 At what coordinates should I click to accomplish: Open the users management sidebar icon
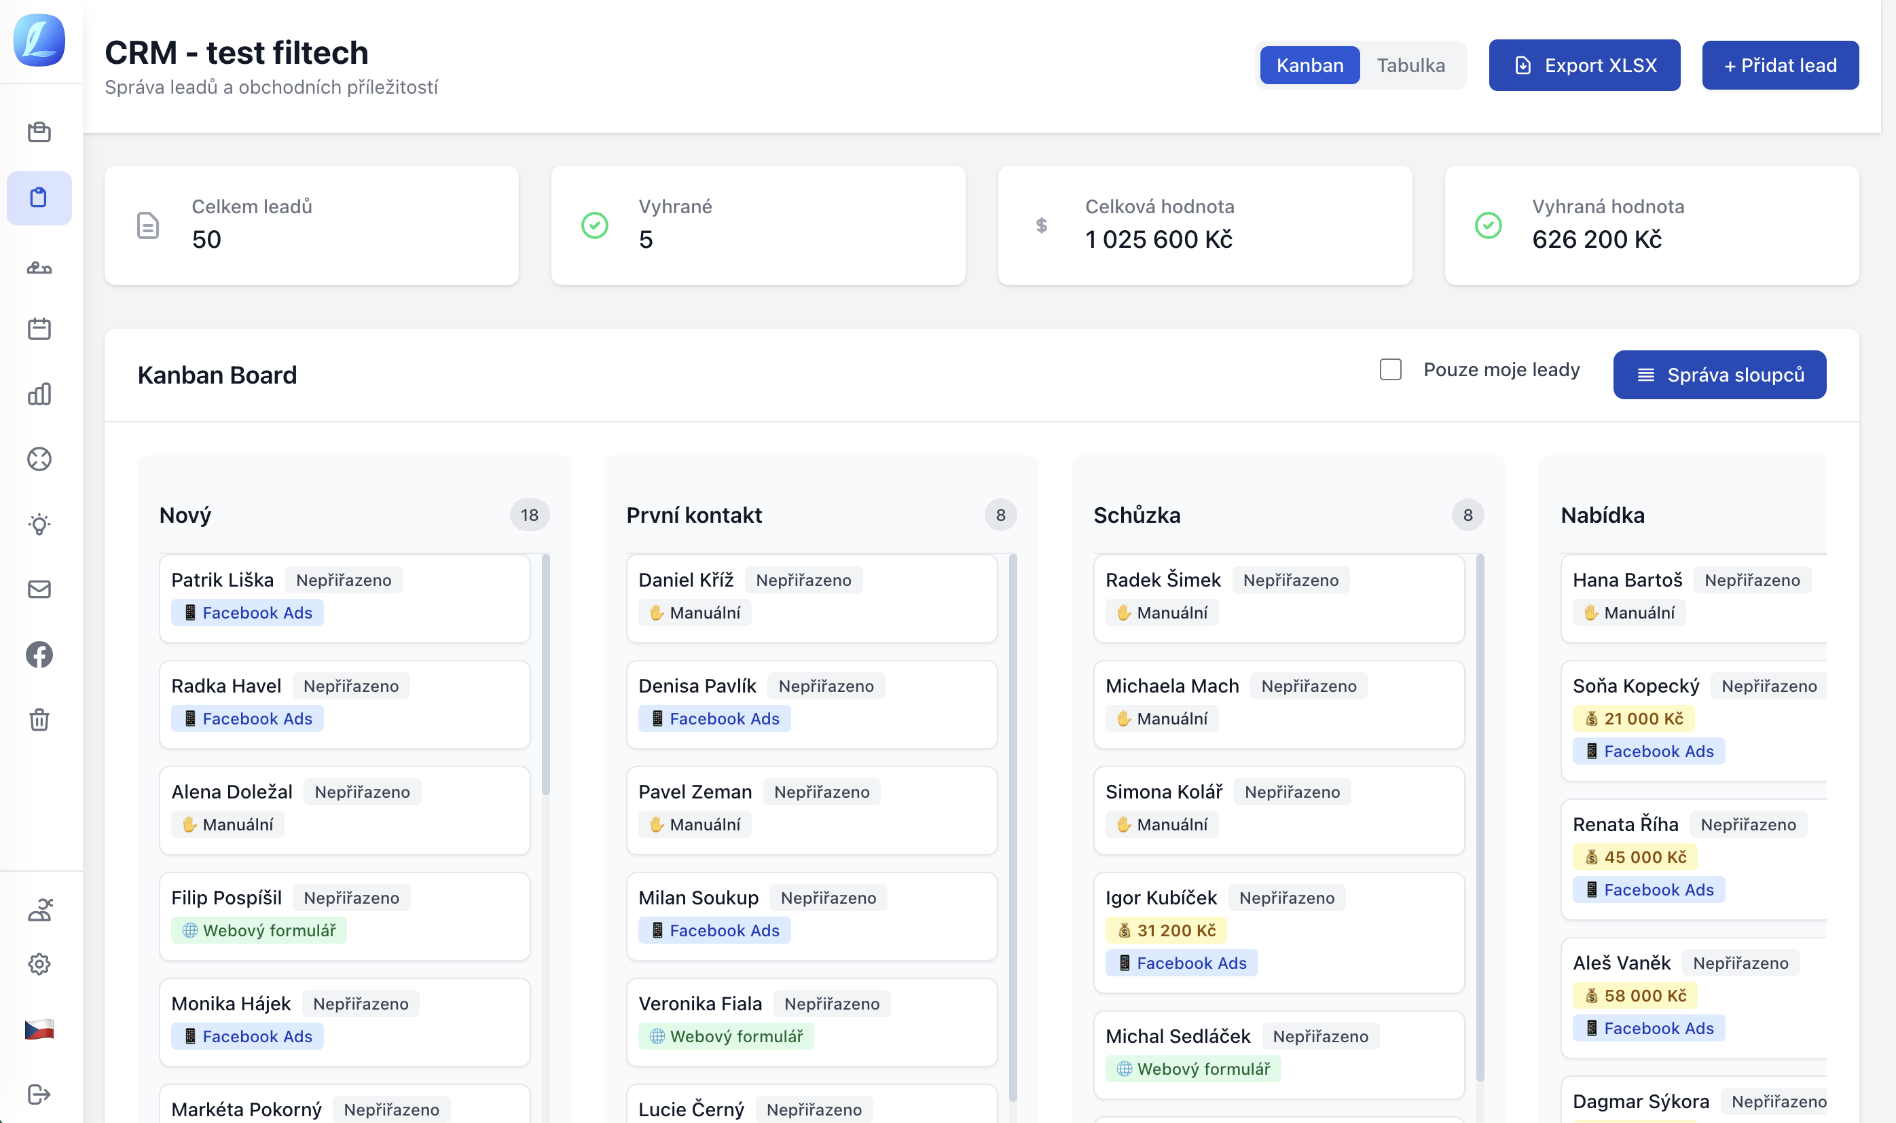(x=39, y=910)
